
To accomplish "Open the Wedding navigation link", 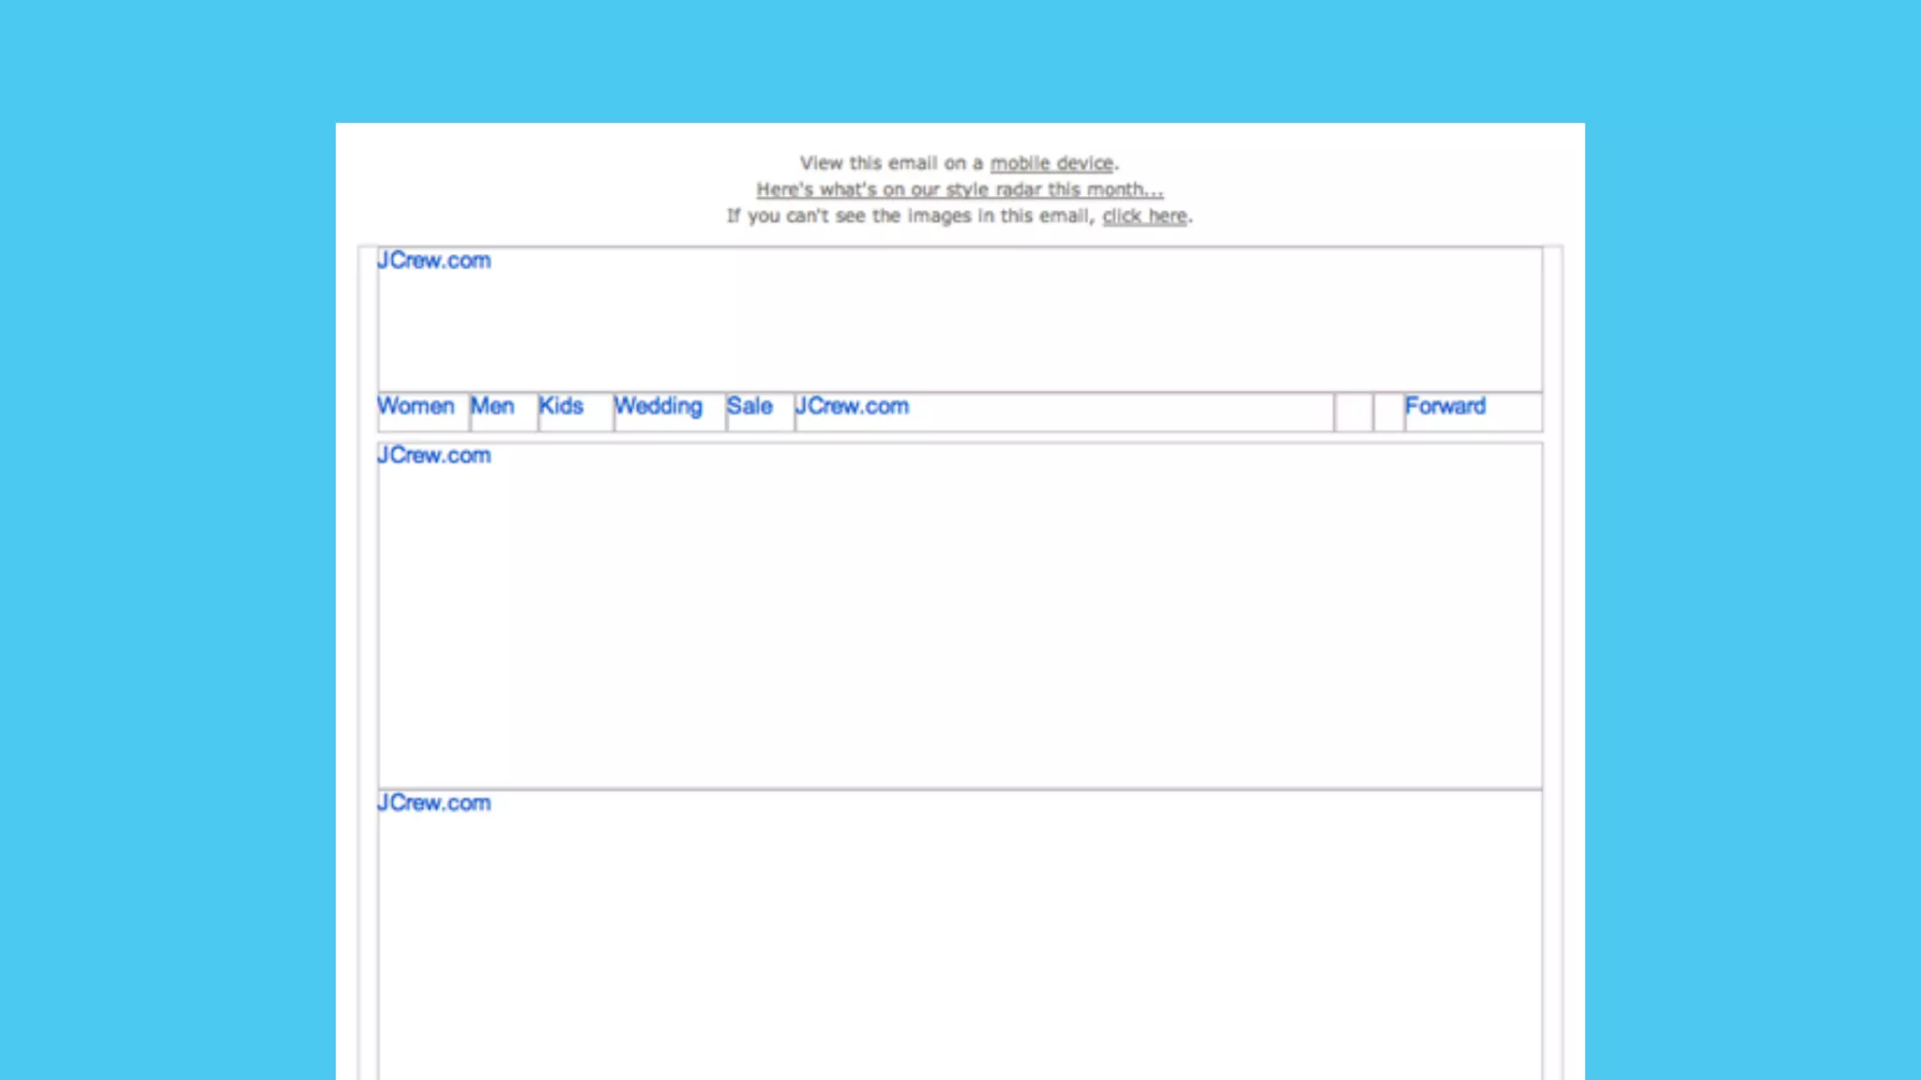I will [x=658, y=406].
